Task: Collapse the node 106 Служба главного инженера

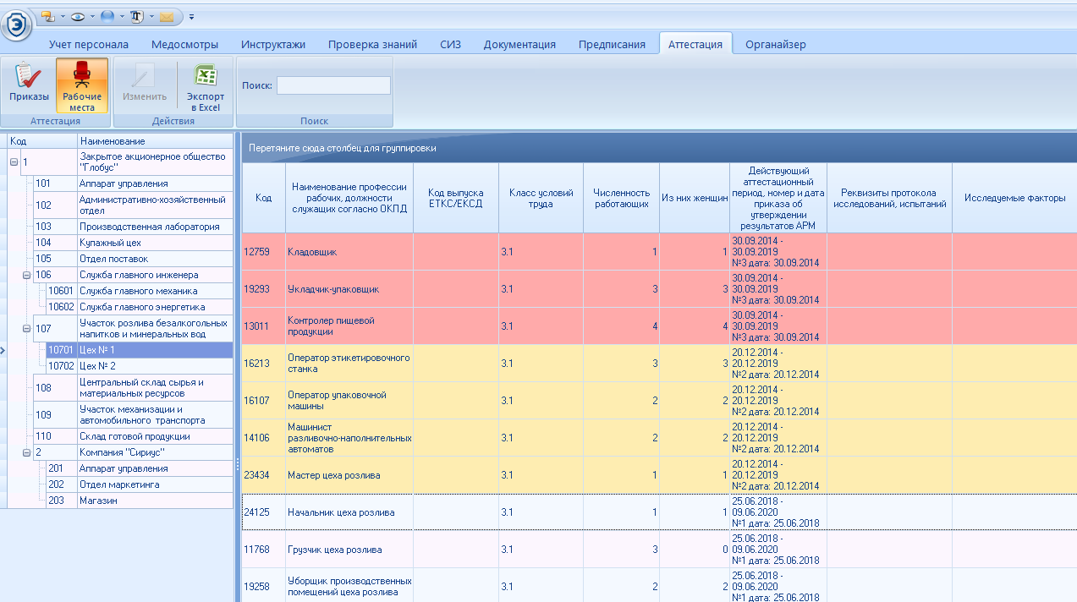Action: (27, 275)
